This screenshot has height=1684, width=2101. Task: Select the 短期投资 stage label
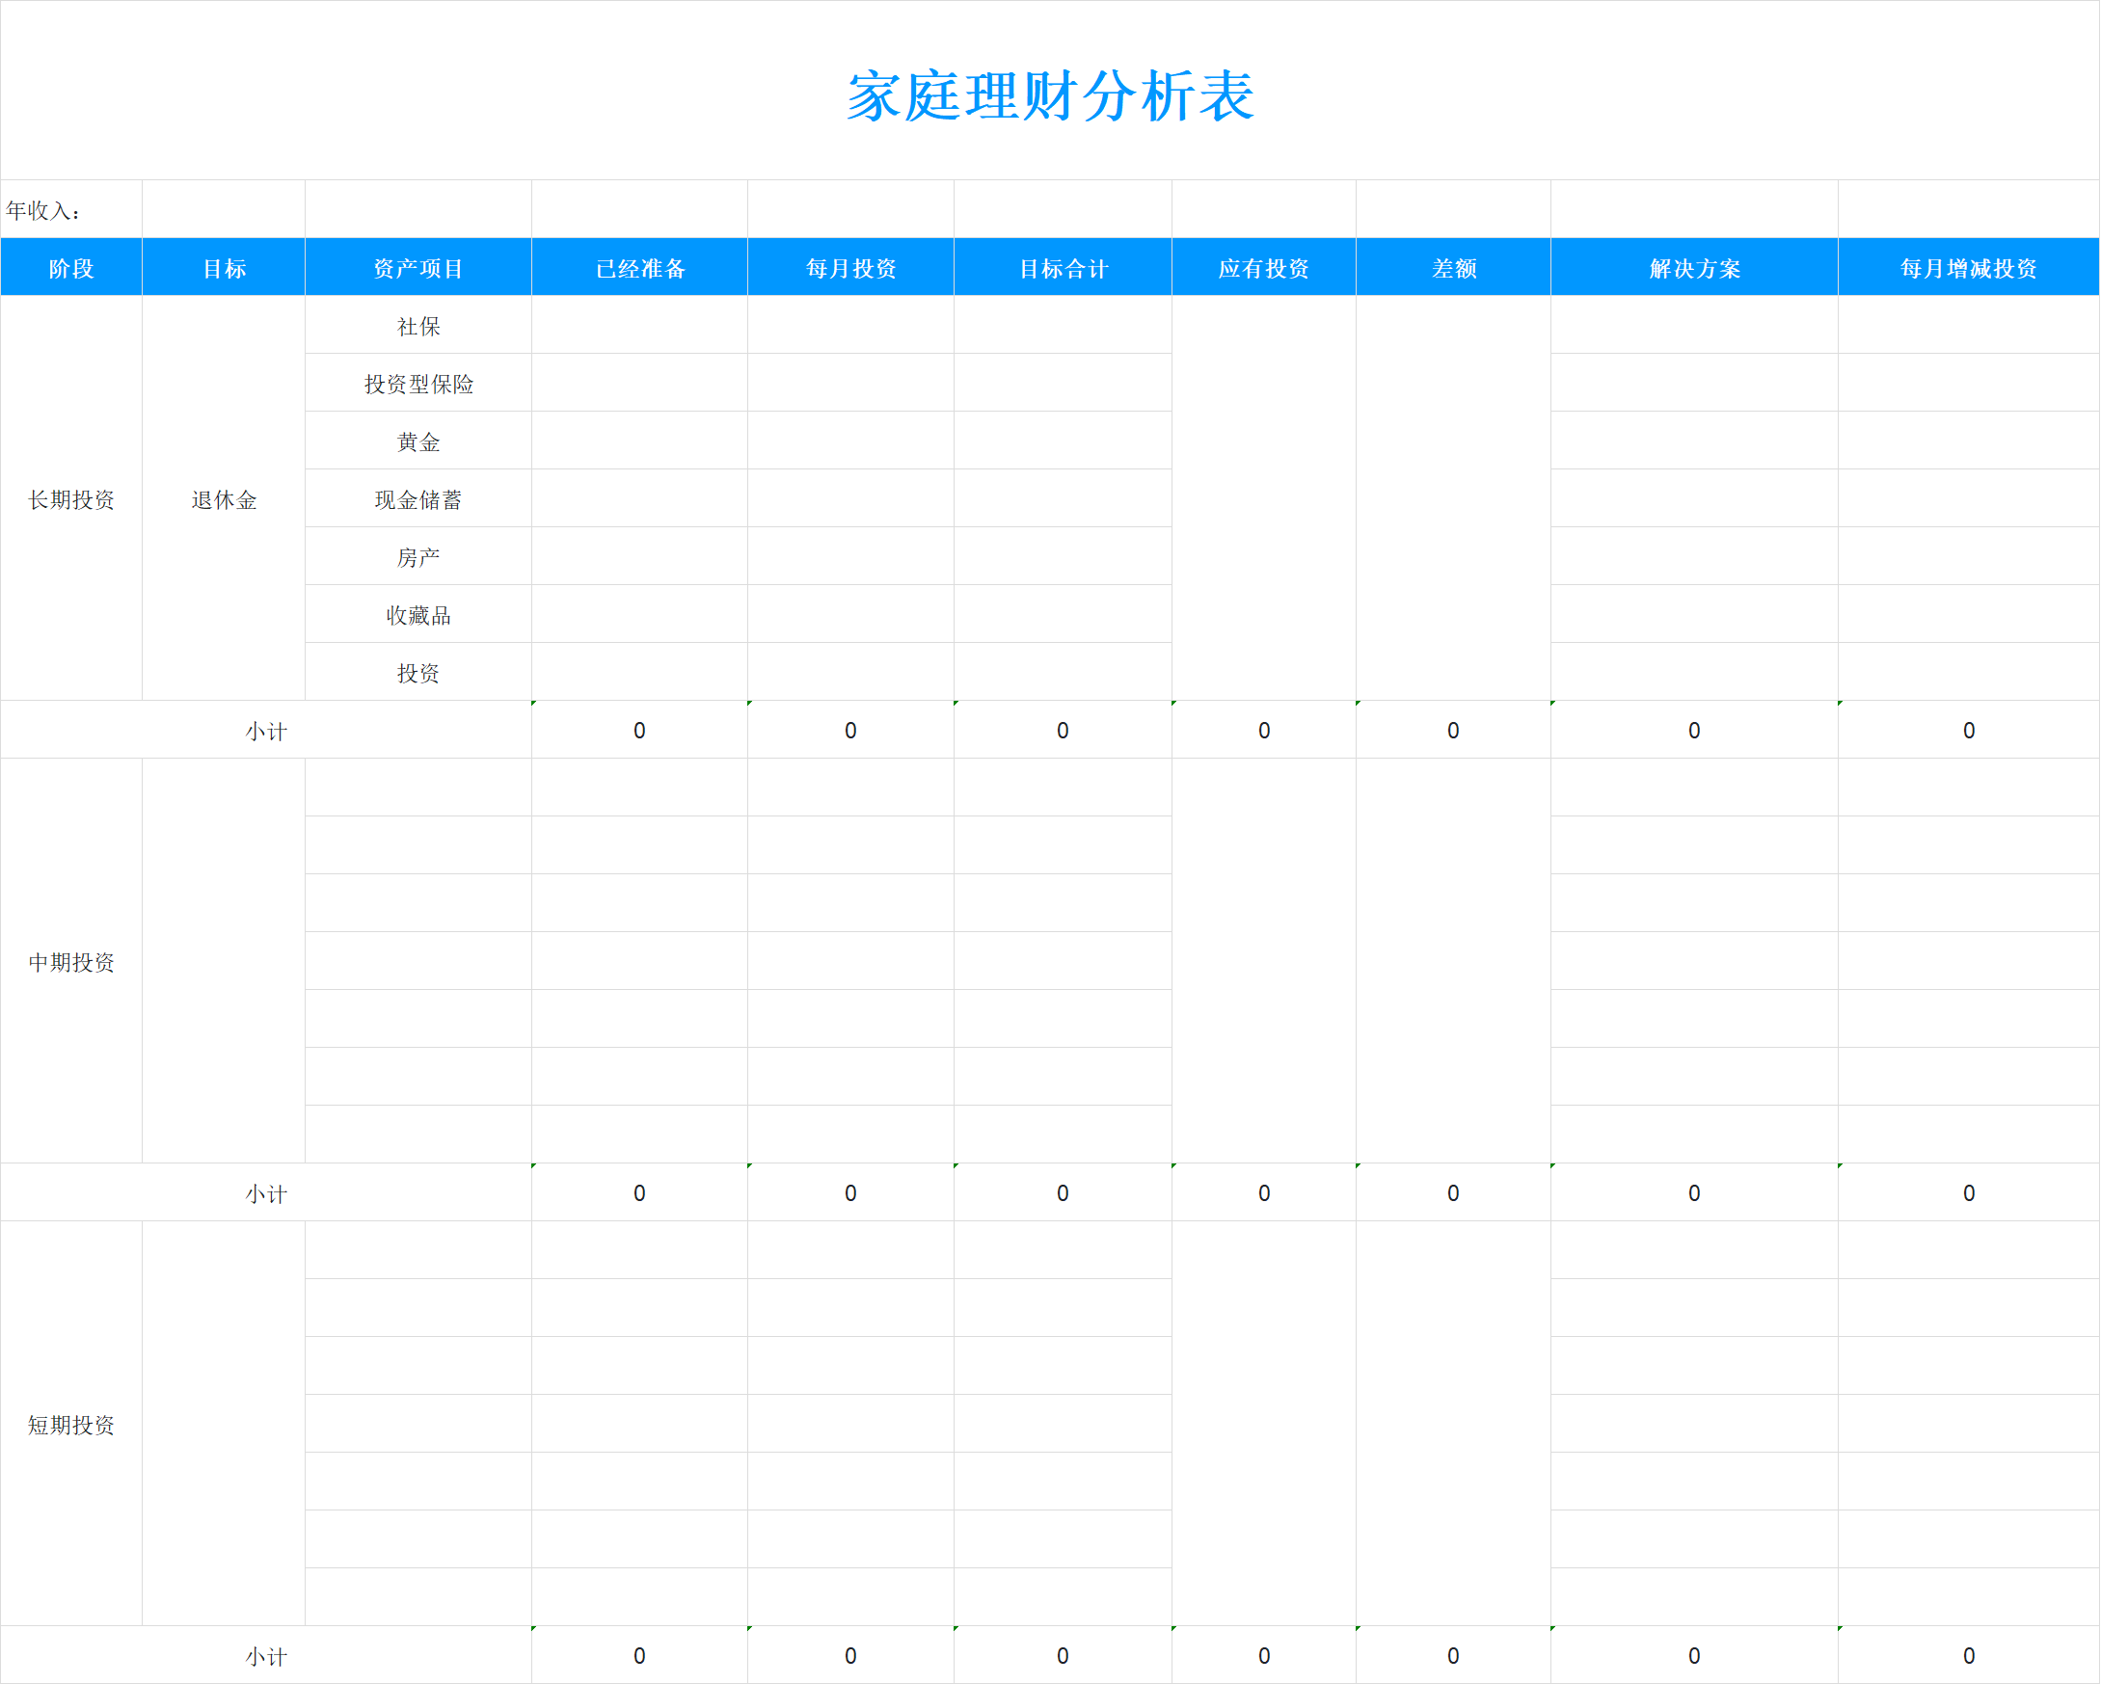70,1424
